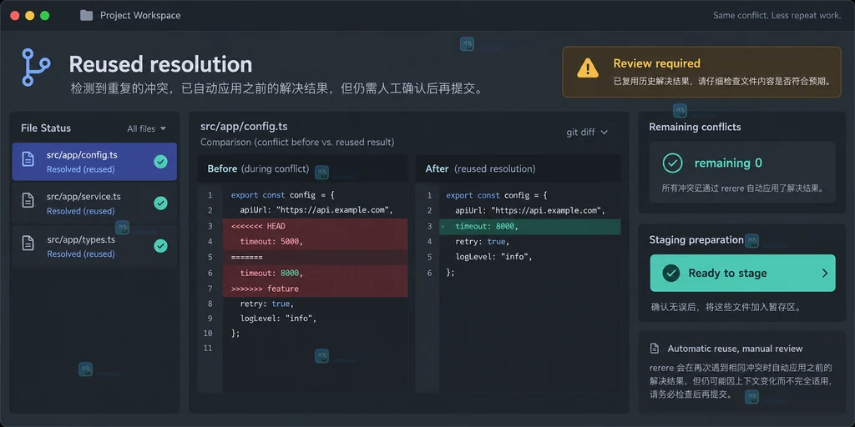The height and width of the screenshot is (427, 855).
Task: Click the added timeout: 8000 line in After
Action: pos(529,227)
